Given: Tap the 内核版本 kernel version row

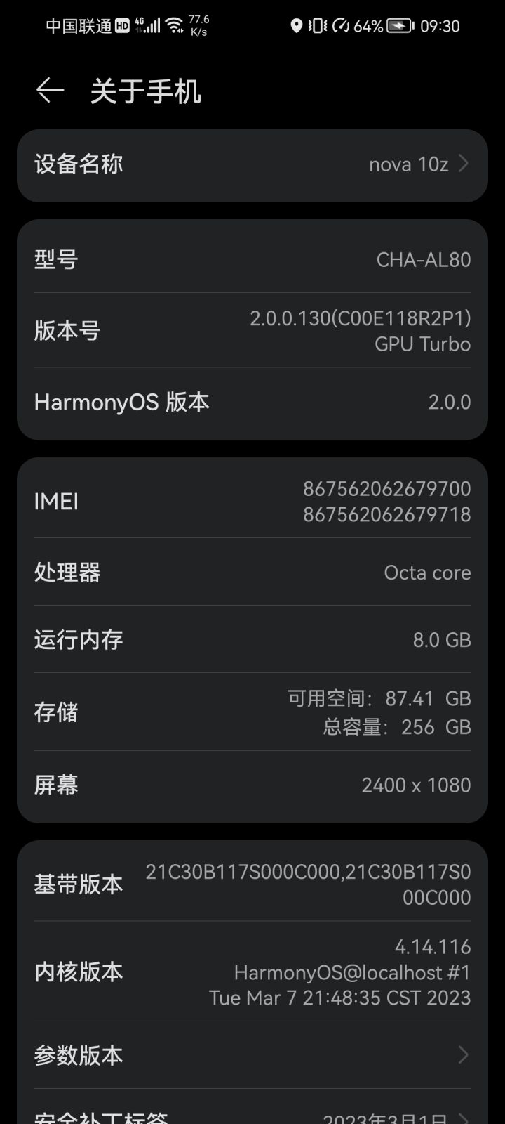Looking at the screenshot, I should [252, 972].
